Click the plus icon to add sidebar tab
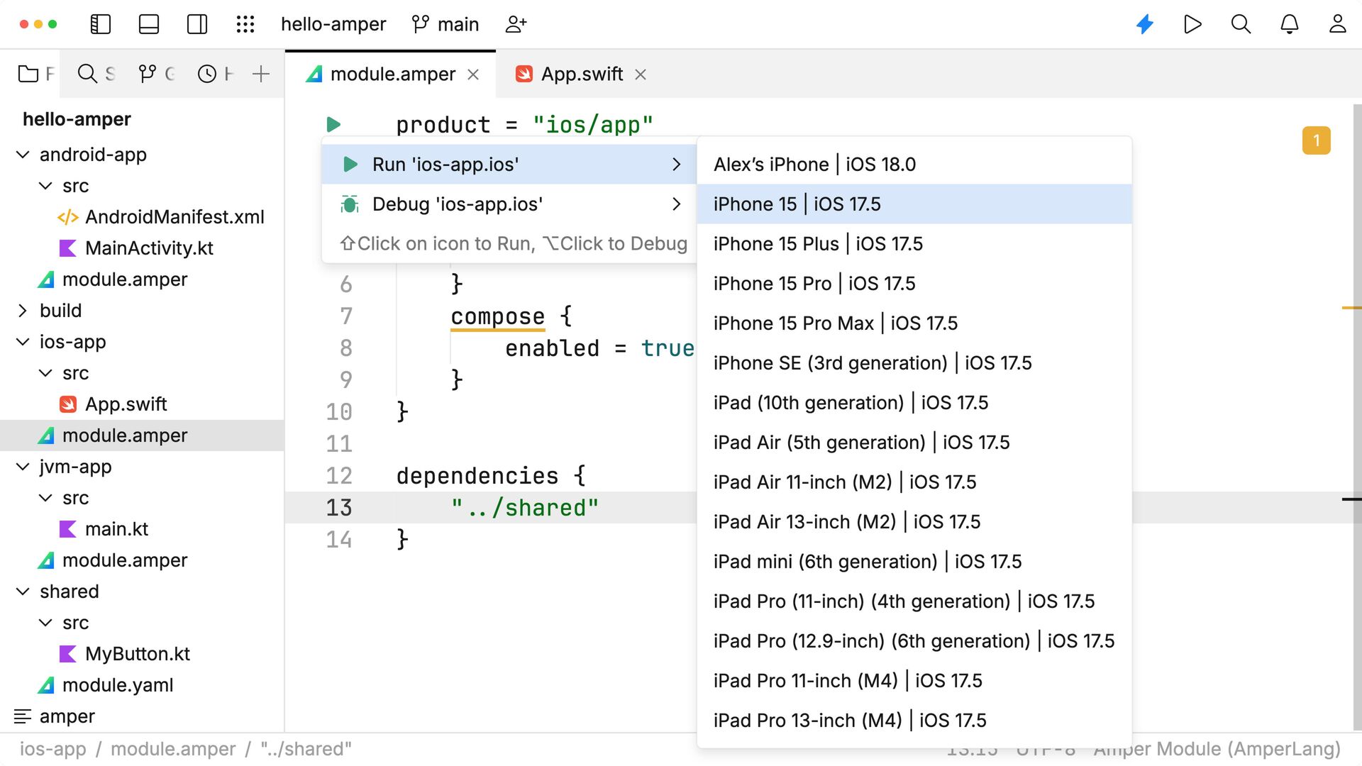The width and height of the screenshot is (1362, 766). coord(261,74)
